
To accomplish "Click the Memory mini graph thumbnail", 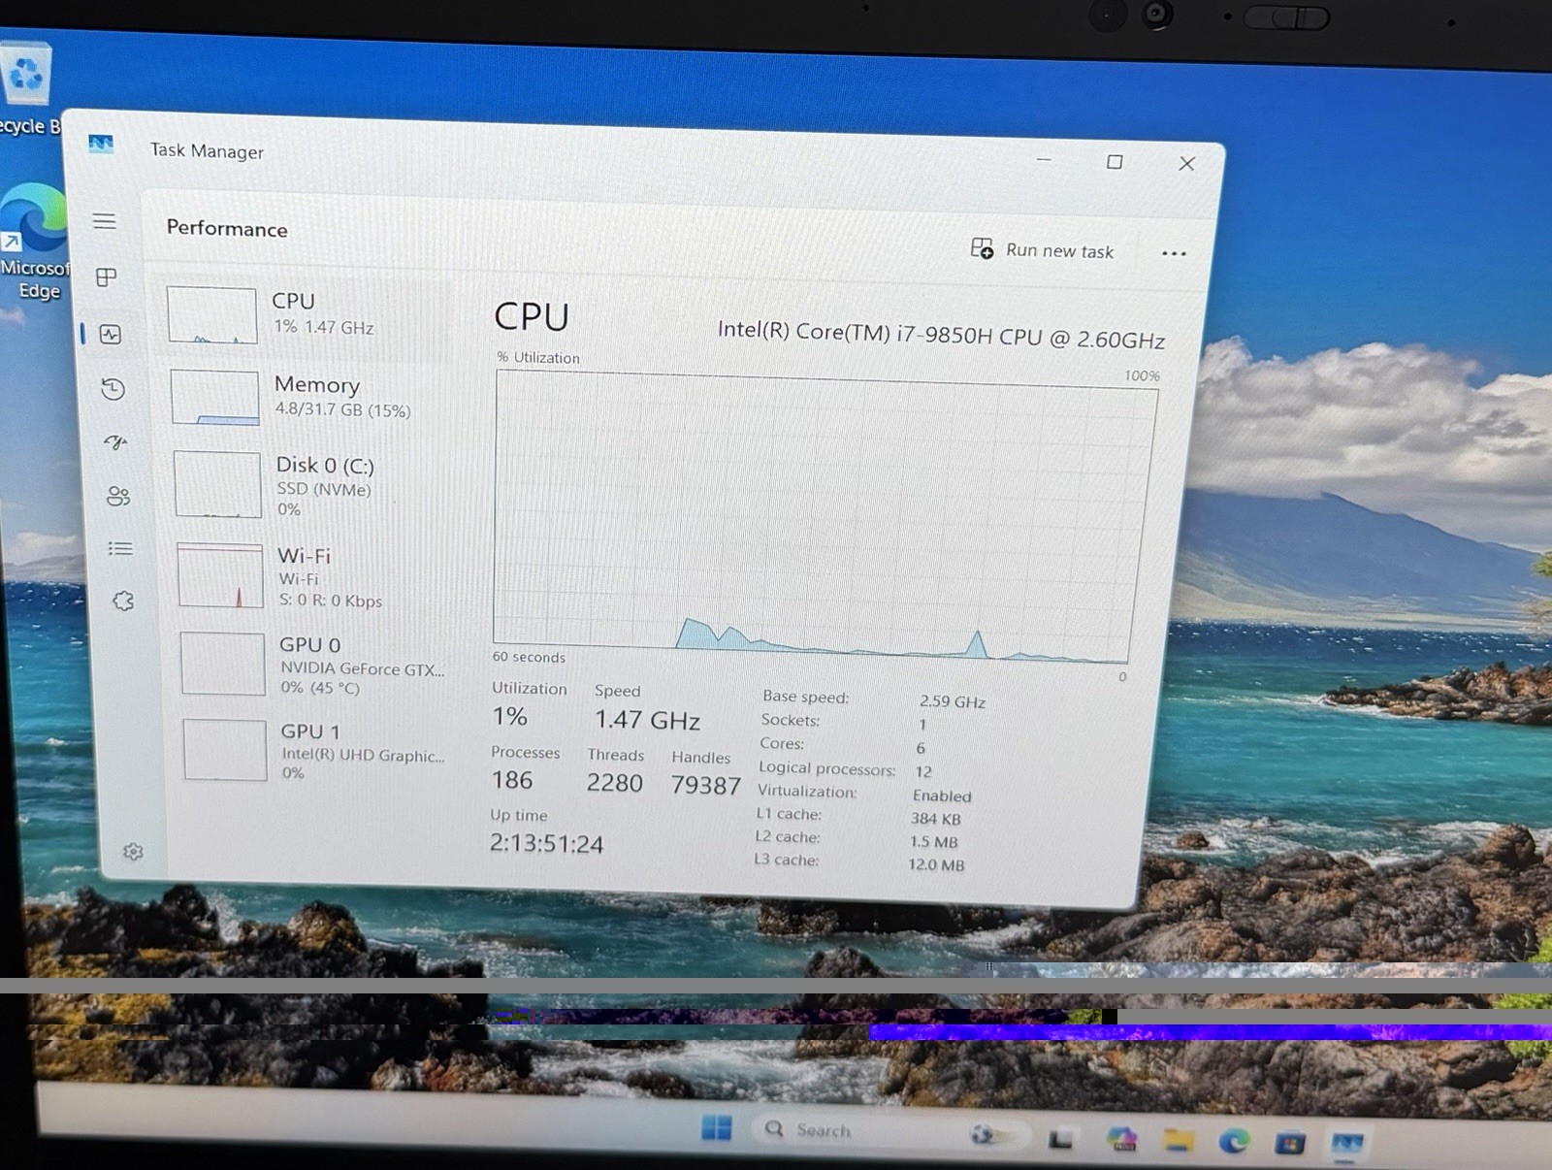I will (215, 398).
